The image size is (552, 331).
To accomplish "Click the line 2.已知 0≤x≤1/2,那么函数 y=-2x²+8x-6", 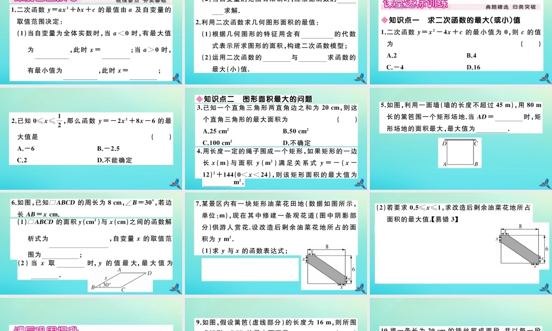I will [92, 121].
